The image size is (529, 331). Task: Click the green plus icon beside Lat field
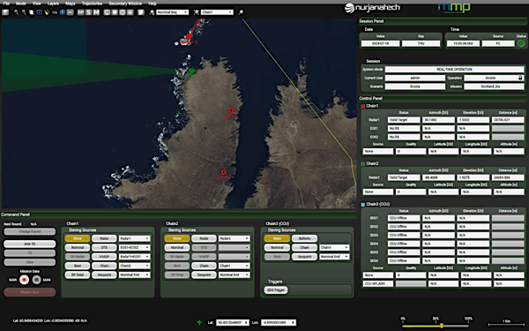point(199,322)
